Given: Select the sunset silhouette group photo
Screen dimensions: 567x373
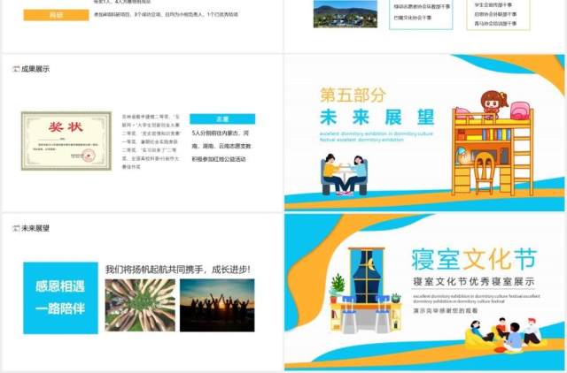Looking at the screenshot, I should click(217, 305).
